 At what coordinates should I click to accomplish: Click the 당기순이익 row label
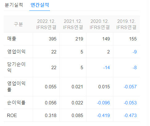(x=16, y=67)
